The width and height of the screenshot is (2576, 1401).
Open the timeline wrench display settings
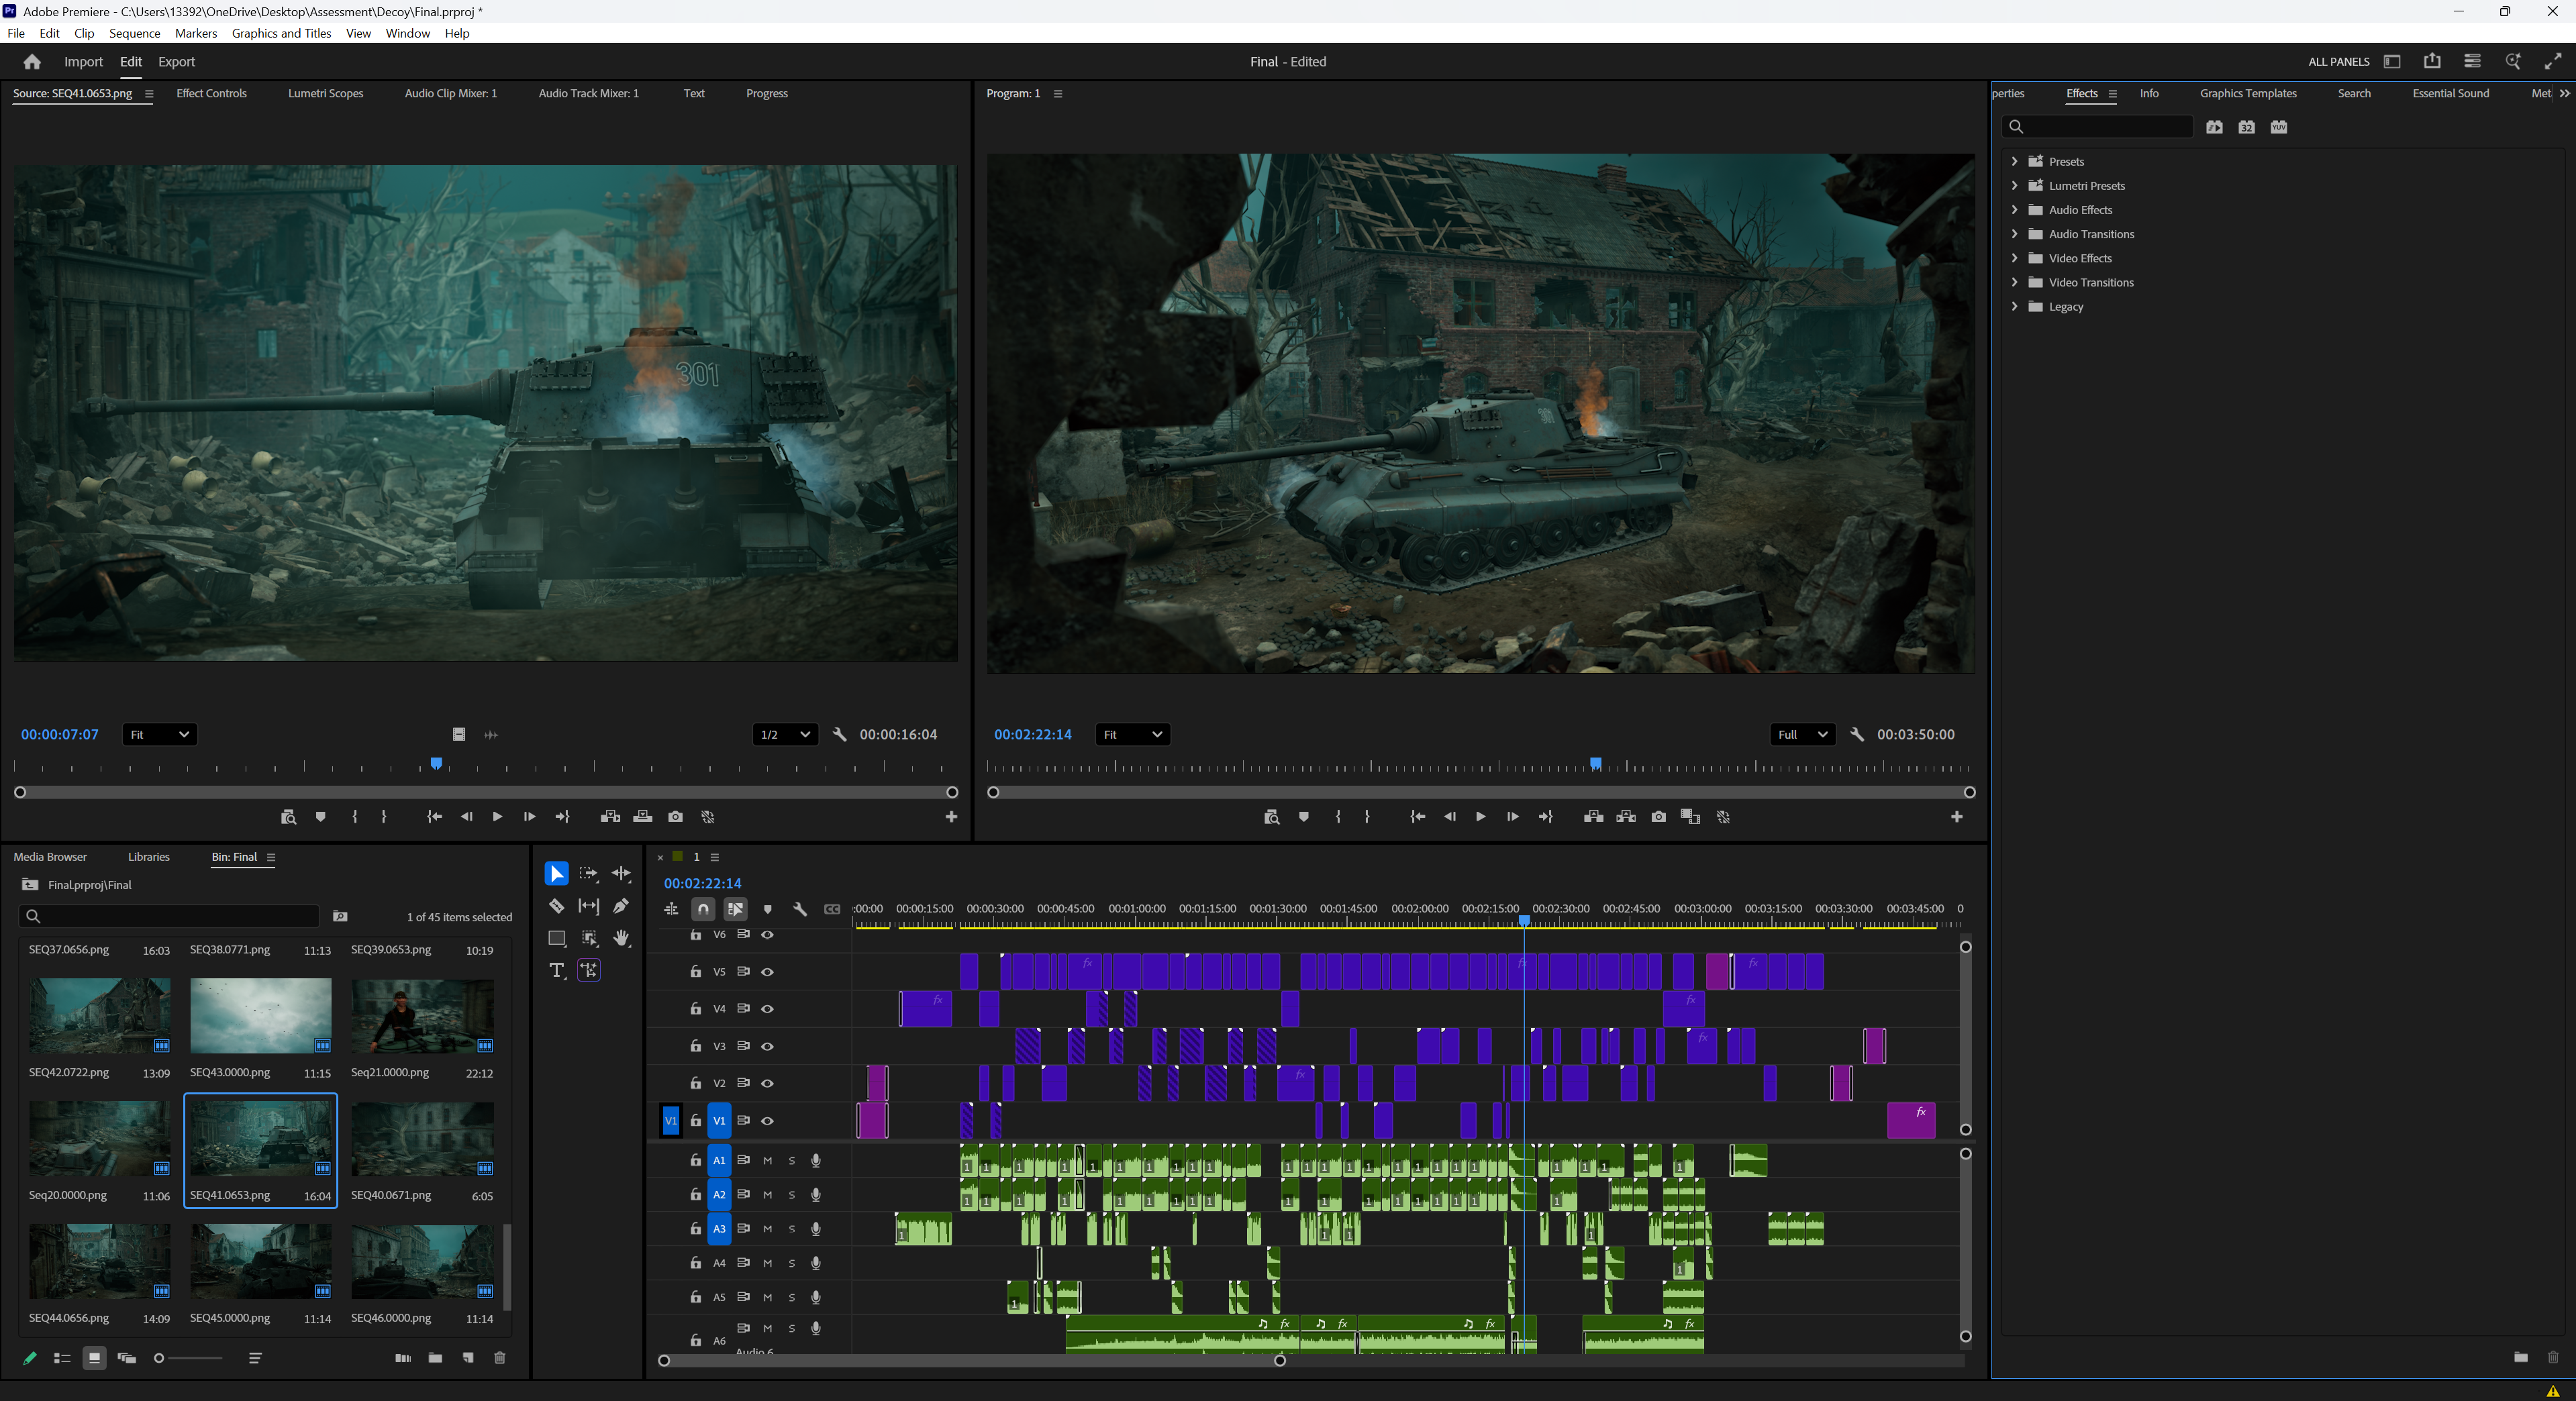coord(799,909)
